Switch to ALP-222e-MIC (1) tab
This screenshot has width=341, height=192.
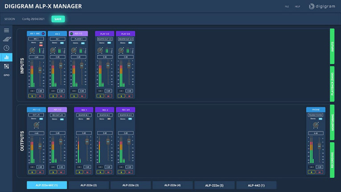[47, 185]
